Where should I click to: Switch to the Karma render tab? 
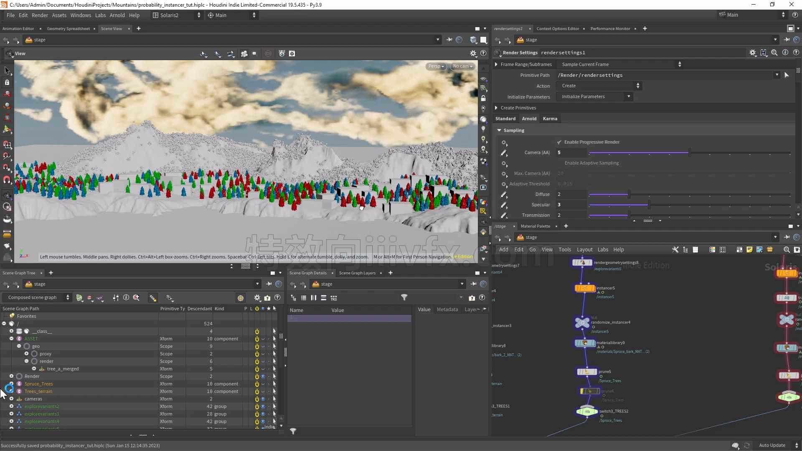(x=550, y=119)
